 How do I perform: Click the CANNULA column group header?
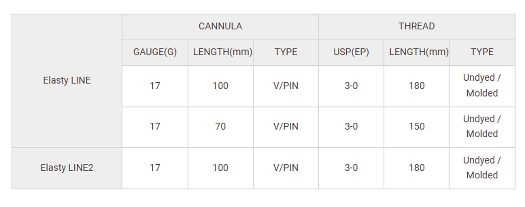click(220, 27)
